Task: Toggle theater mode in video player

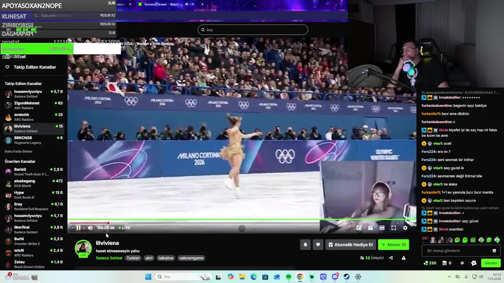Action: [x=382, y=228]
